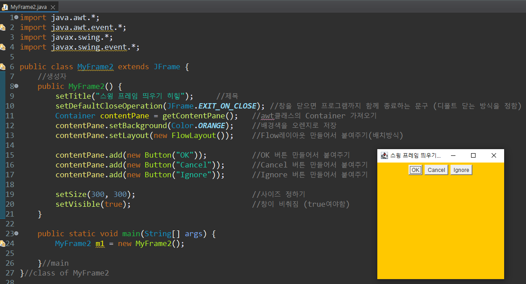Screen dimensions: 526x284
Task: Click variable m1 on line 24
Action: click(100, 243)
